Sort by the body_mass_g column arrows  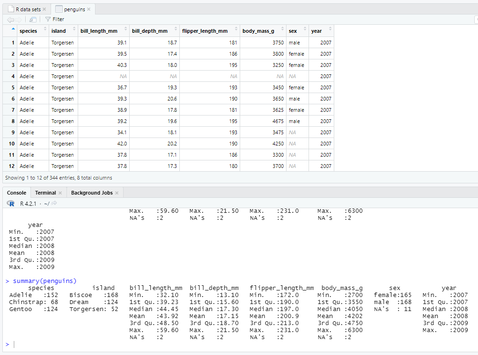tap(283, 29)
